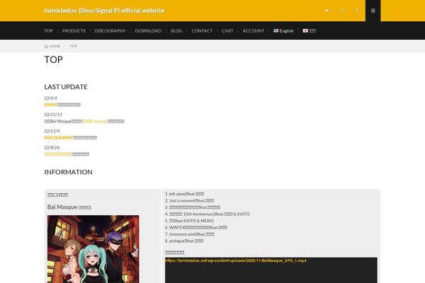Click the 23/6/4 update date
The image size is (425, 283).
[51, 98]
